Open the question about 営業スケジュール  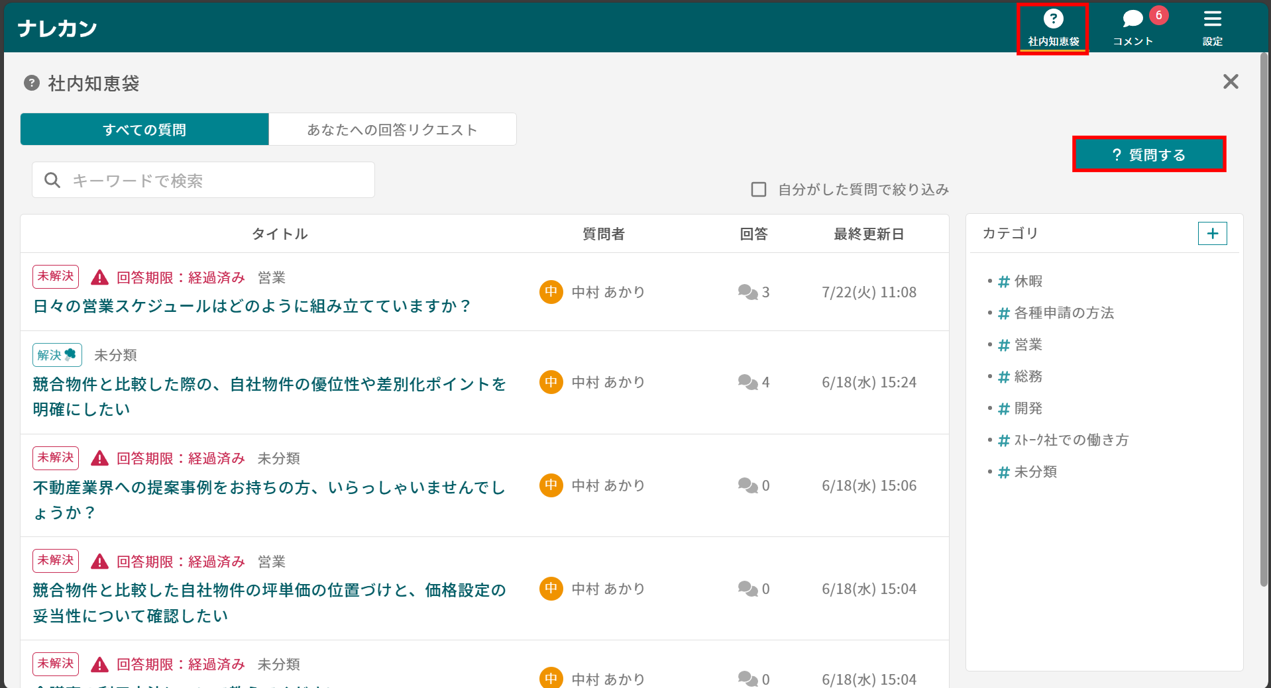point(250,305)
